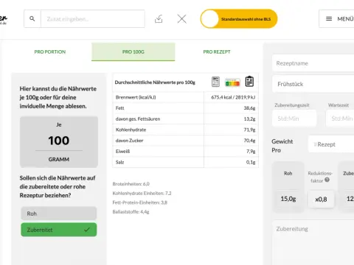Click the davon Zucker 70,4g value
This screenshot has width=354, height=265.
249,141
